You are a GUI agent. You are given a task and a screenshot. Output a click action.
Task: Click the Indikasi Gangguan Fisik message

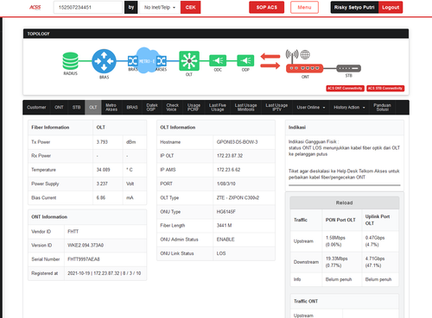tap(344, 148)
